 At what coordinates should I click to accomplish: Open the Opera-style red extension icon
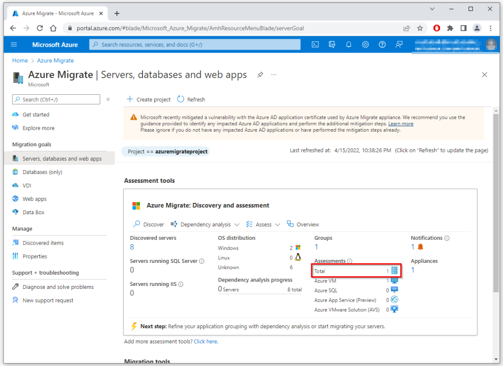[x=436, y=28]
